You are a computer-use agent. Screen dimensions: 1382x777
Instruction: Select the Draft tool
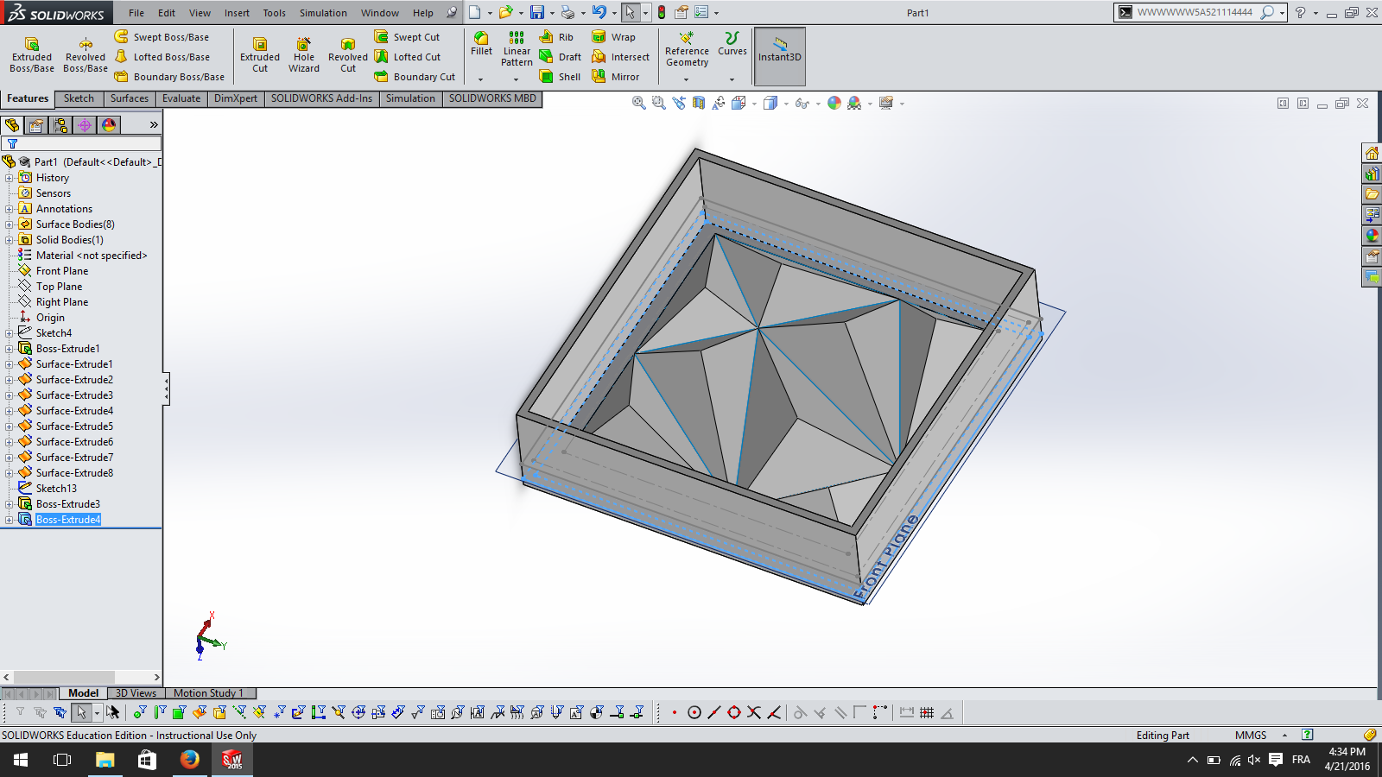[x=561, y=57]
